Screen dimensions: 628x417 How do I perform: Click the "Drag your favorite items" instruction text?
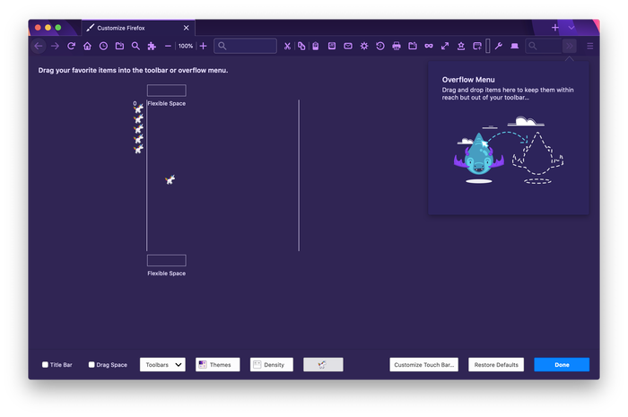click(x=133, y=70)
